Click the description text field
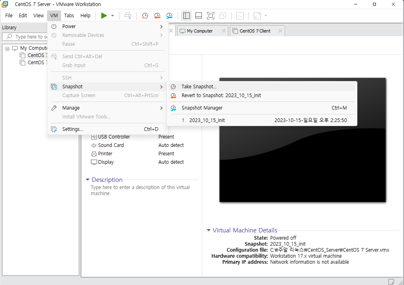This screenshot has width=404, height=285. 140,190
